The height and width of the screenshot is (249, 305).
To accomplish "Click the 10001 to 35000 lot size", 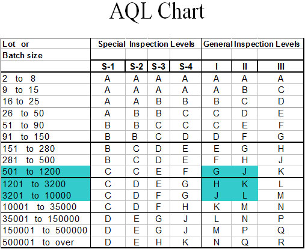I will point(39,207).
